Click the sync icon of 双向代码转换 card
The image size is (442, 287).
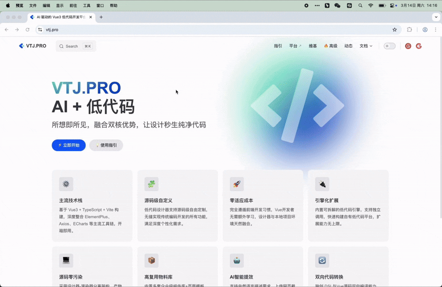click(x=322, y=260)
